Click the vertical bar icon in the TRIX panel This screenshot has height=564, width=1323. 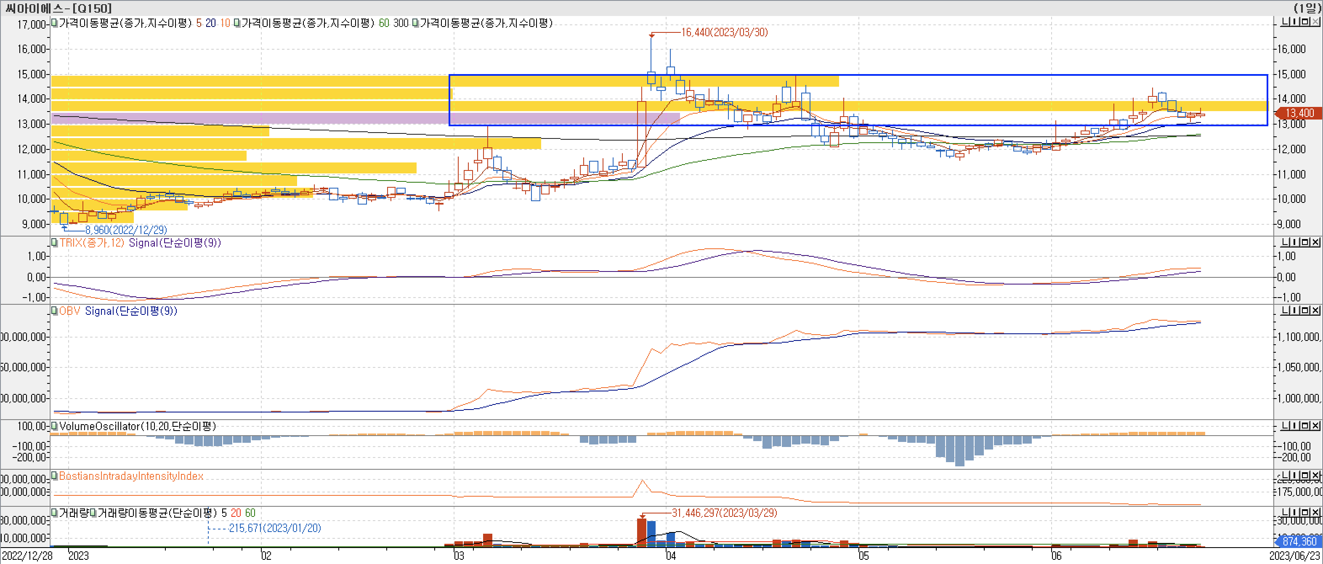(1295, 242)
